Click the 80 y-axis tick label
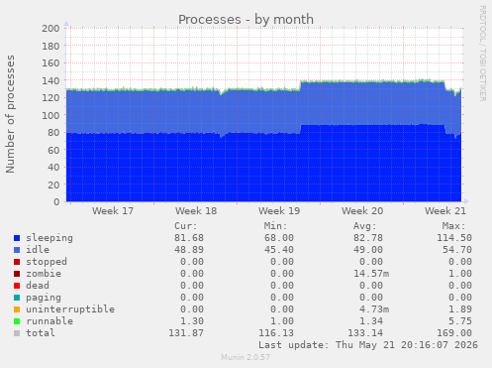Screen dimensions: 492x368 pyautogui.click(x=53, y=133)
